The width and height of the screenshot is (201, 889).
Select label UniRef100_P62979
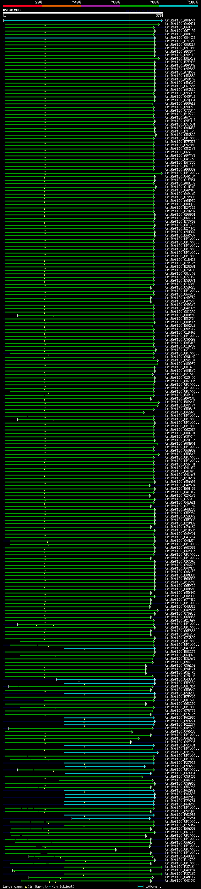(180, 790)
